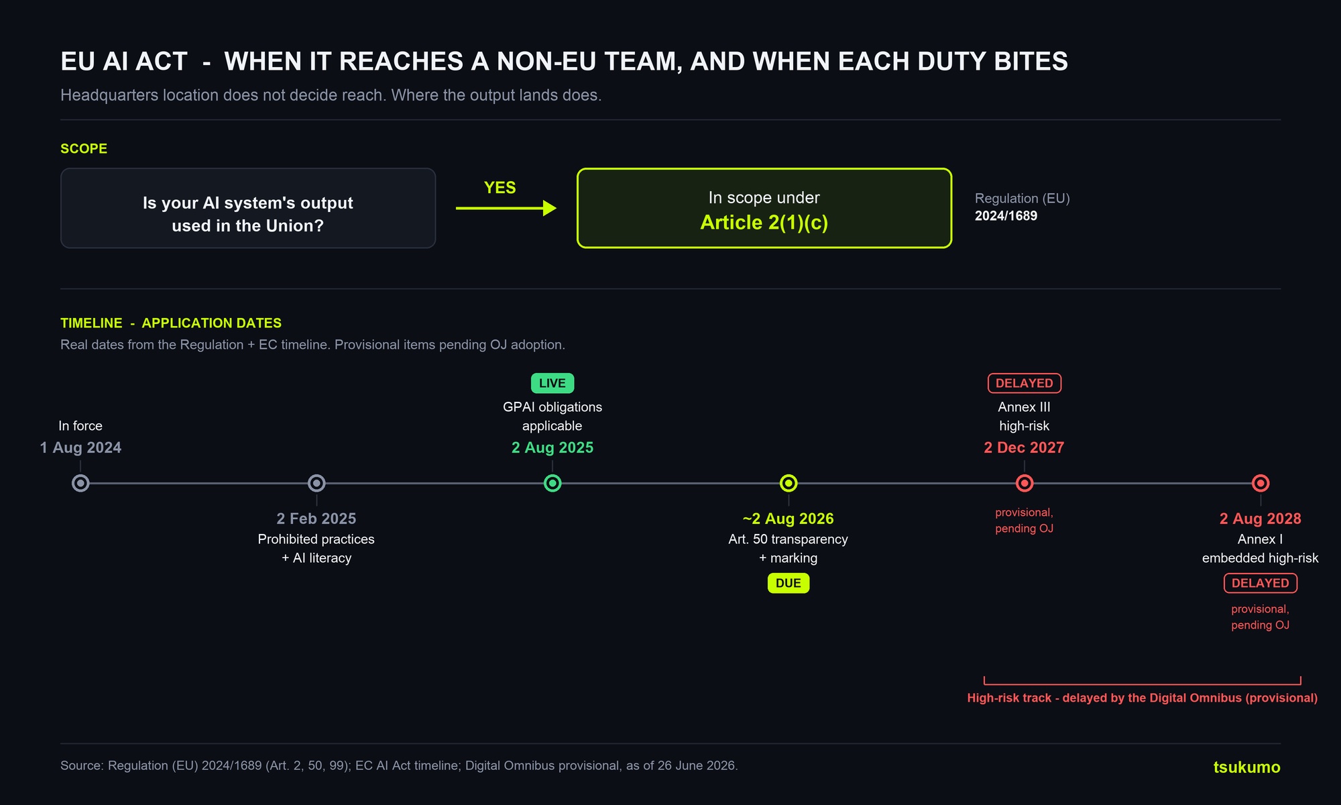Click the tsukumo brand logo
This screenshot has width=1341, height=805.
pos(1246,767)
